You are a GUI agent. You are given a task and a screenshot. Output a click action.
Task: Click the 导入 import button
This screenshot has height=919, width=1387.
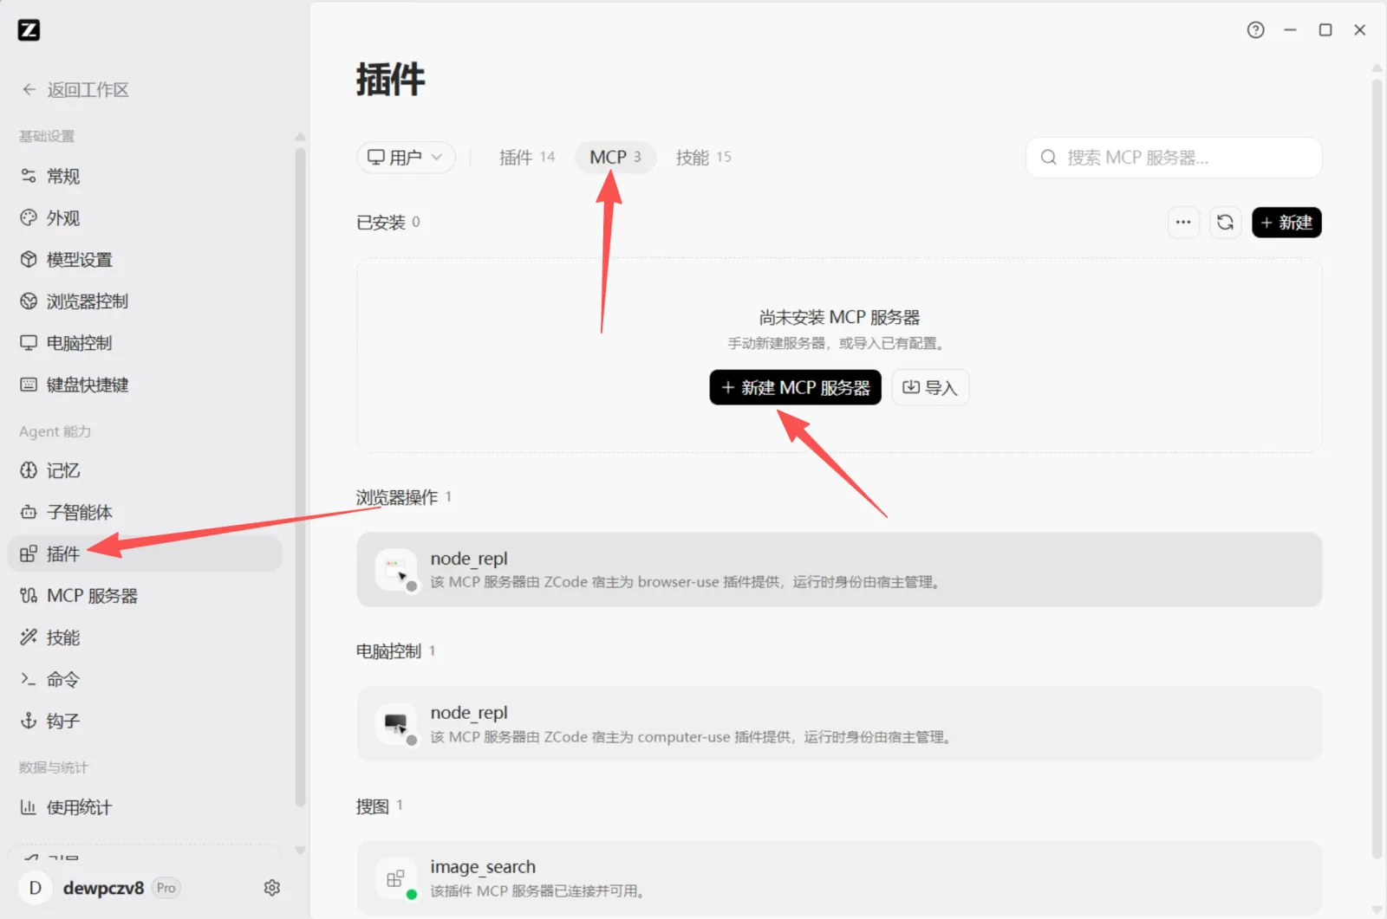pos(930,387)
